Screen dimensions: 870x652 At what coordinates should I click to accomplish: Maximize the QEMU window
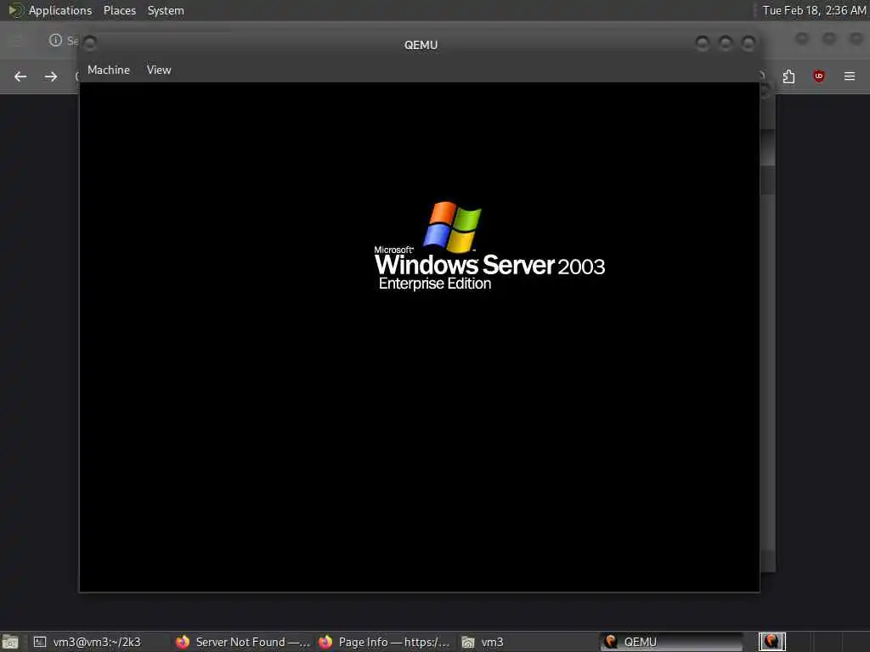(726, 43)
